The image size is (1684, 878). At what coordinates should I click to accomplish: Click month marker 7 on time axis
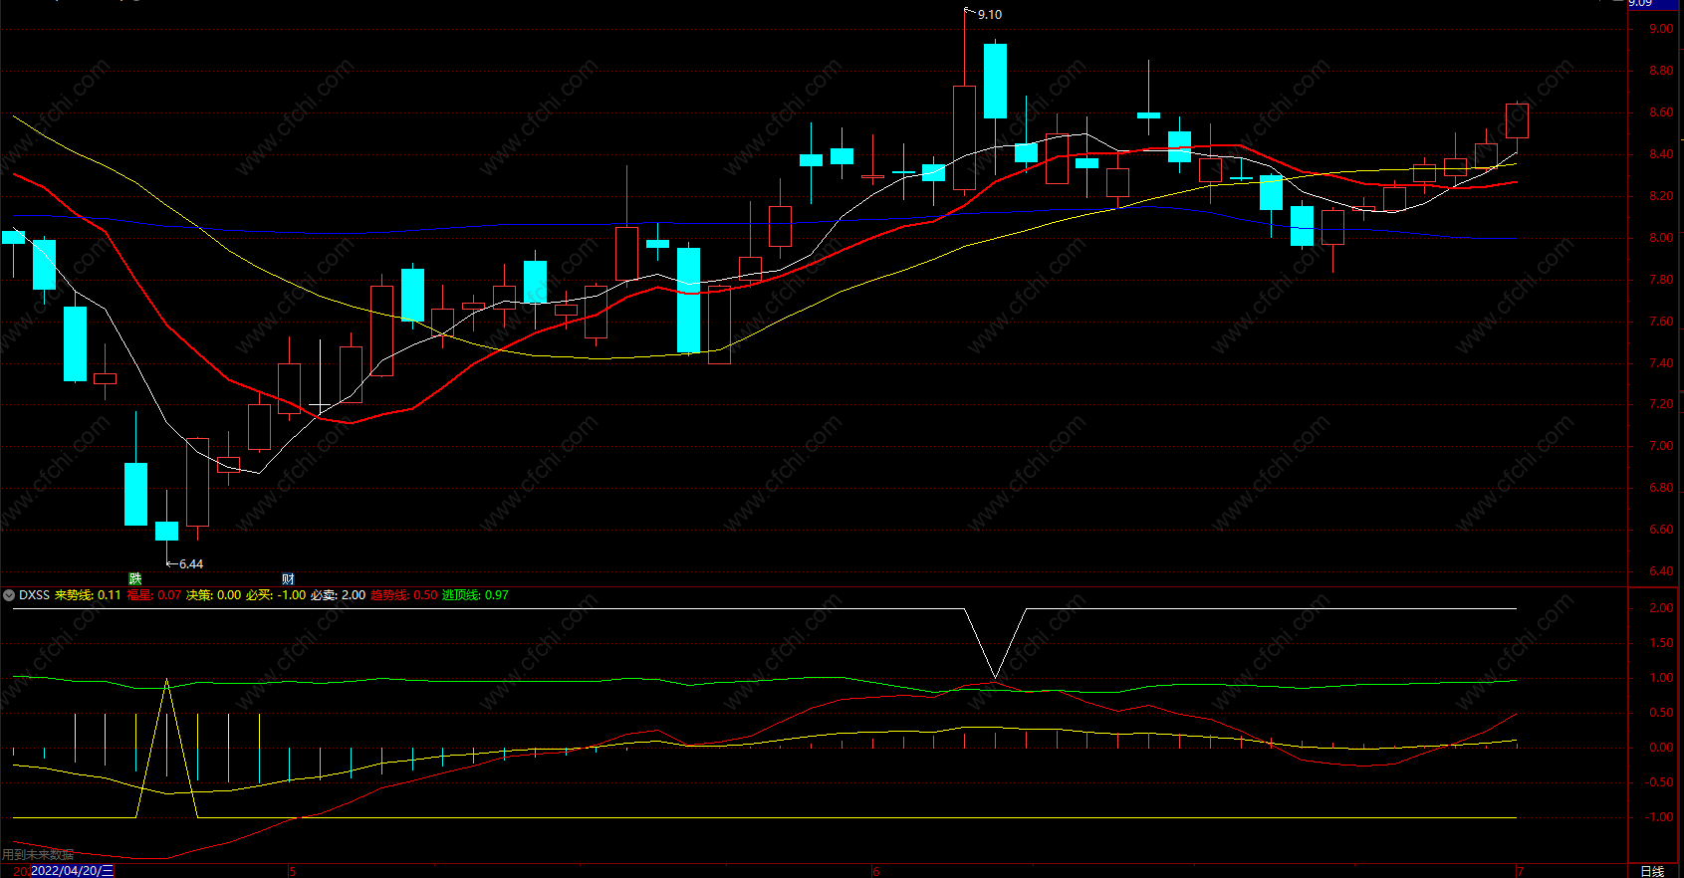pyautogui.click(x=1520, y=871)
